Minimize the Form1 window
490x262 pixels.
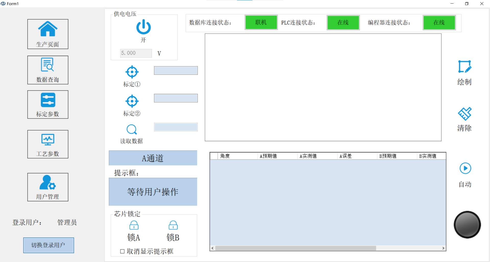[452, 4]
